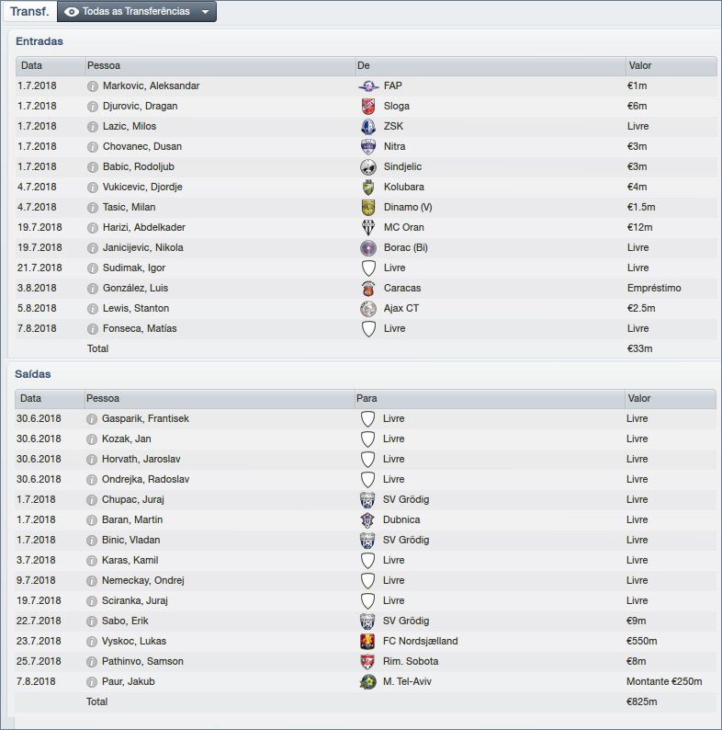Open Kolubara club link
The image size is (722, 730).
405,188
